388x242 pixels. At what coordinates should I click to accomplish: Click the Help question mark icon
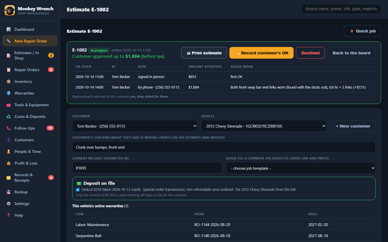pyautogui.click(x=9, y=215)
